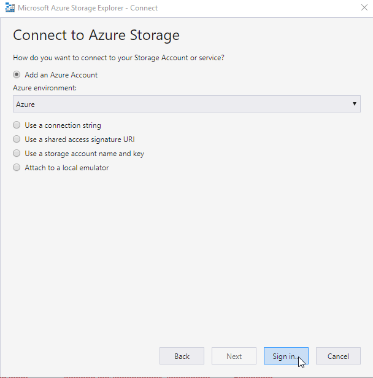
Task: Click the Next button
Action: pos(234,356)
